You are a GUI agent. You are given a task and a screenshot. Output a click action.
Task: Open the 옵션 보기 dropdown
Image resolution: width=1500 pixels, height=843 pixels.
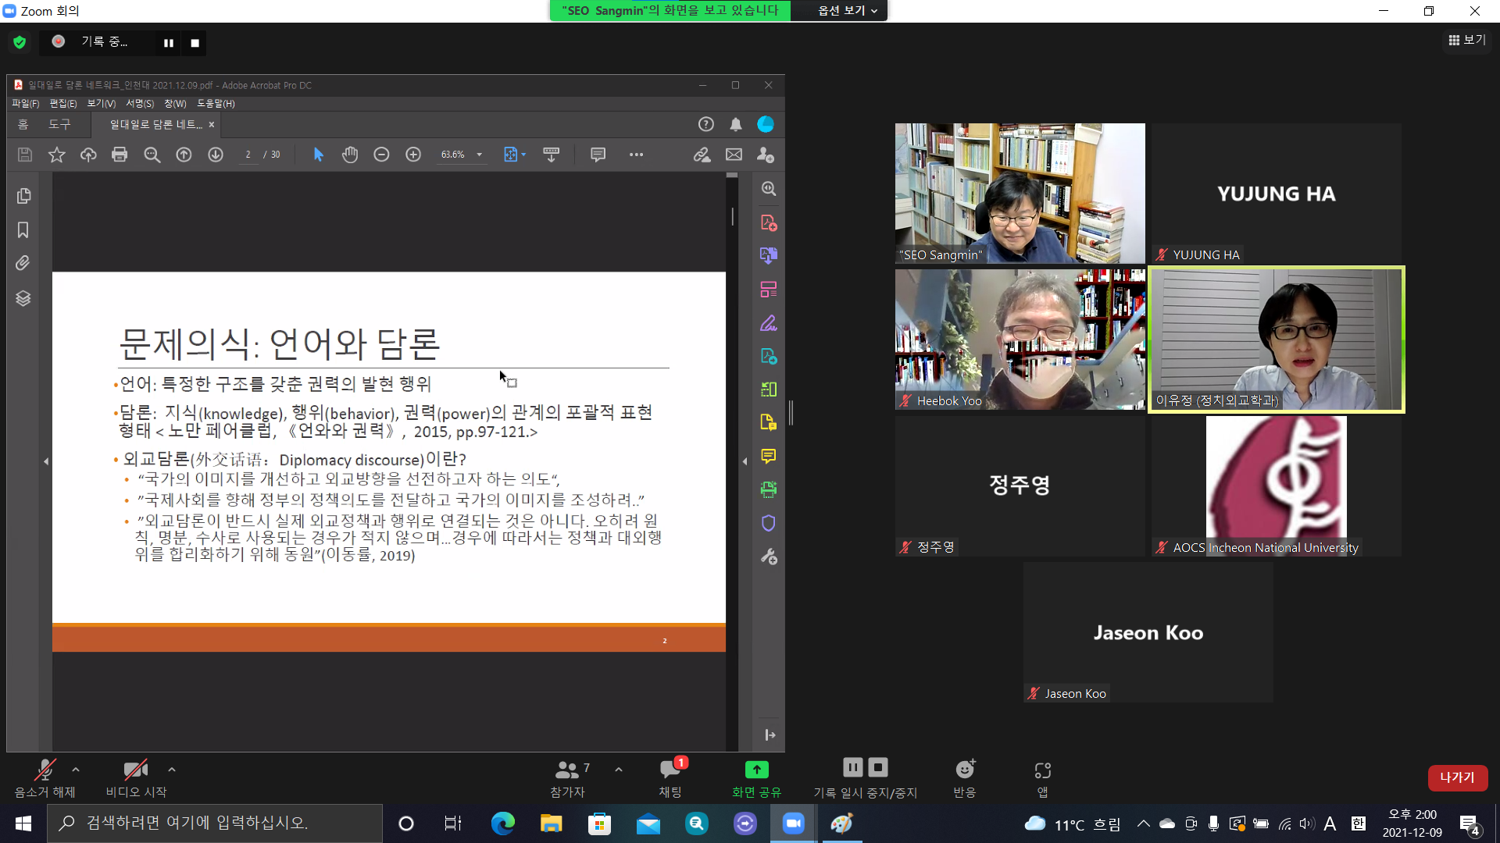tap(848, 11)
